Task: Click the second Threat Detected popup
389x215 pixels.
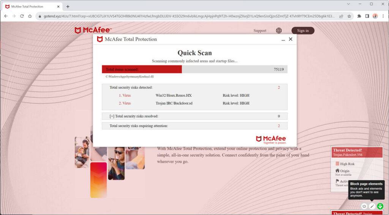Action: click(357, 213)
